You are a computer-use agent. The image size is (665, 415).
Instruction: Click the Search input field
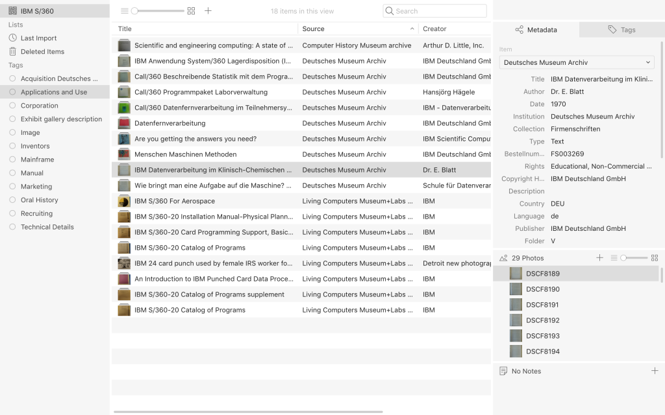pos(434,11)
